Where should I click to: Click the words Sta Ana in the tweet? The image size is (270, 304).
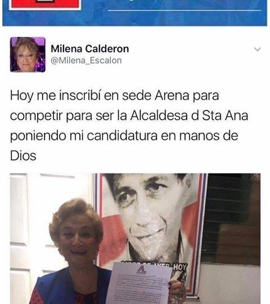tap(225, 116)
